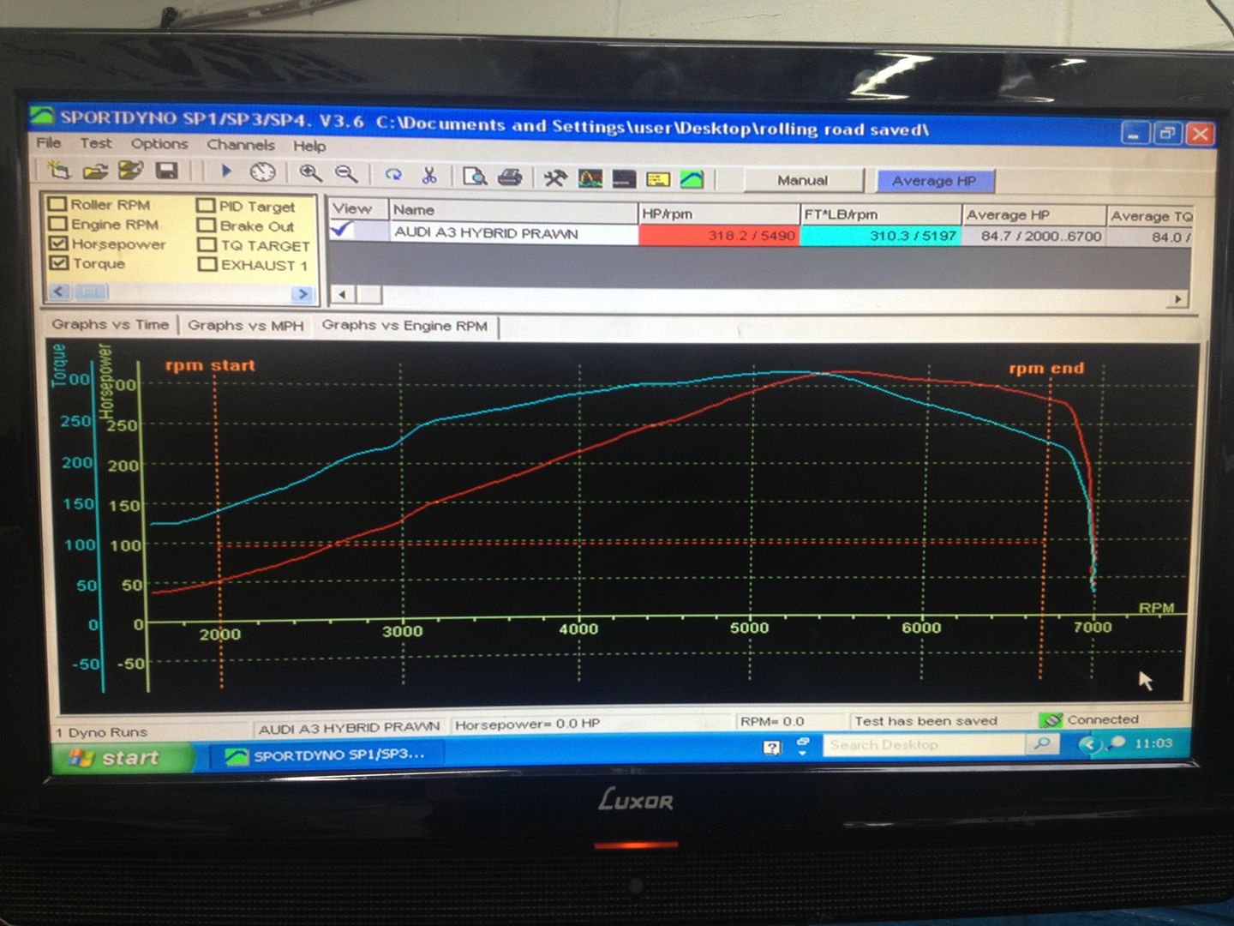Click the Average HP button
Viewport: 1234px width, 926px height.
click(x=934, y=181)
